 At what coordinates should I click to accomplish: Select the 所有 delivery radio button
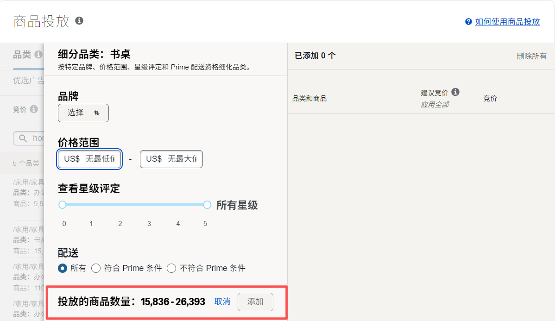pos(63,268)
